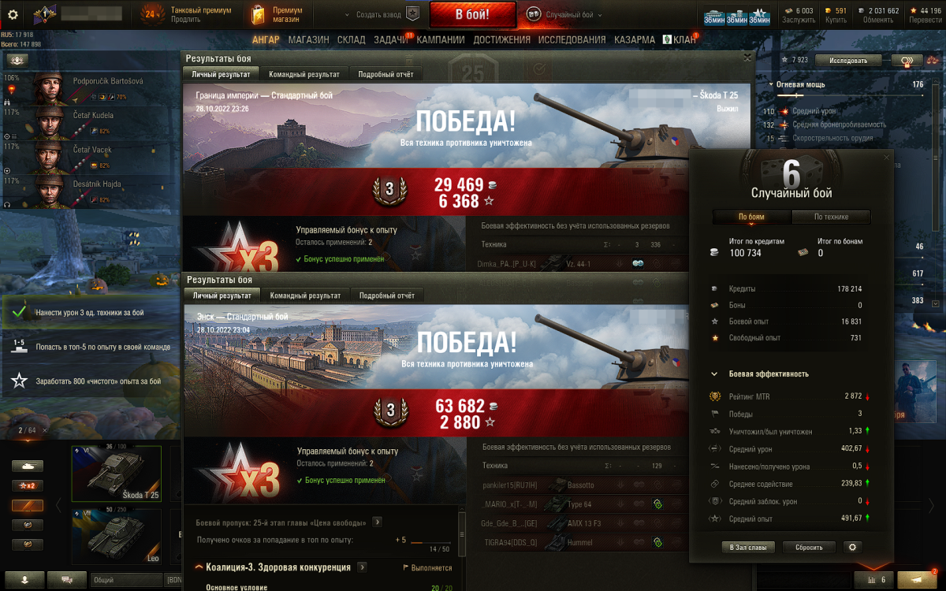
Task: Click the session statistics settings gear icon
Action: coord(851,547)
